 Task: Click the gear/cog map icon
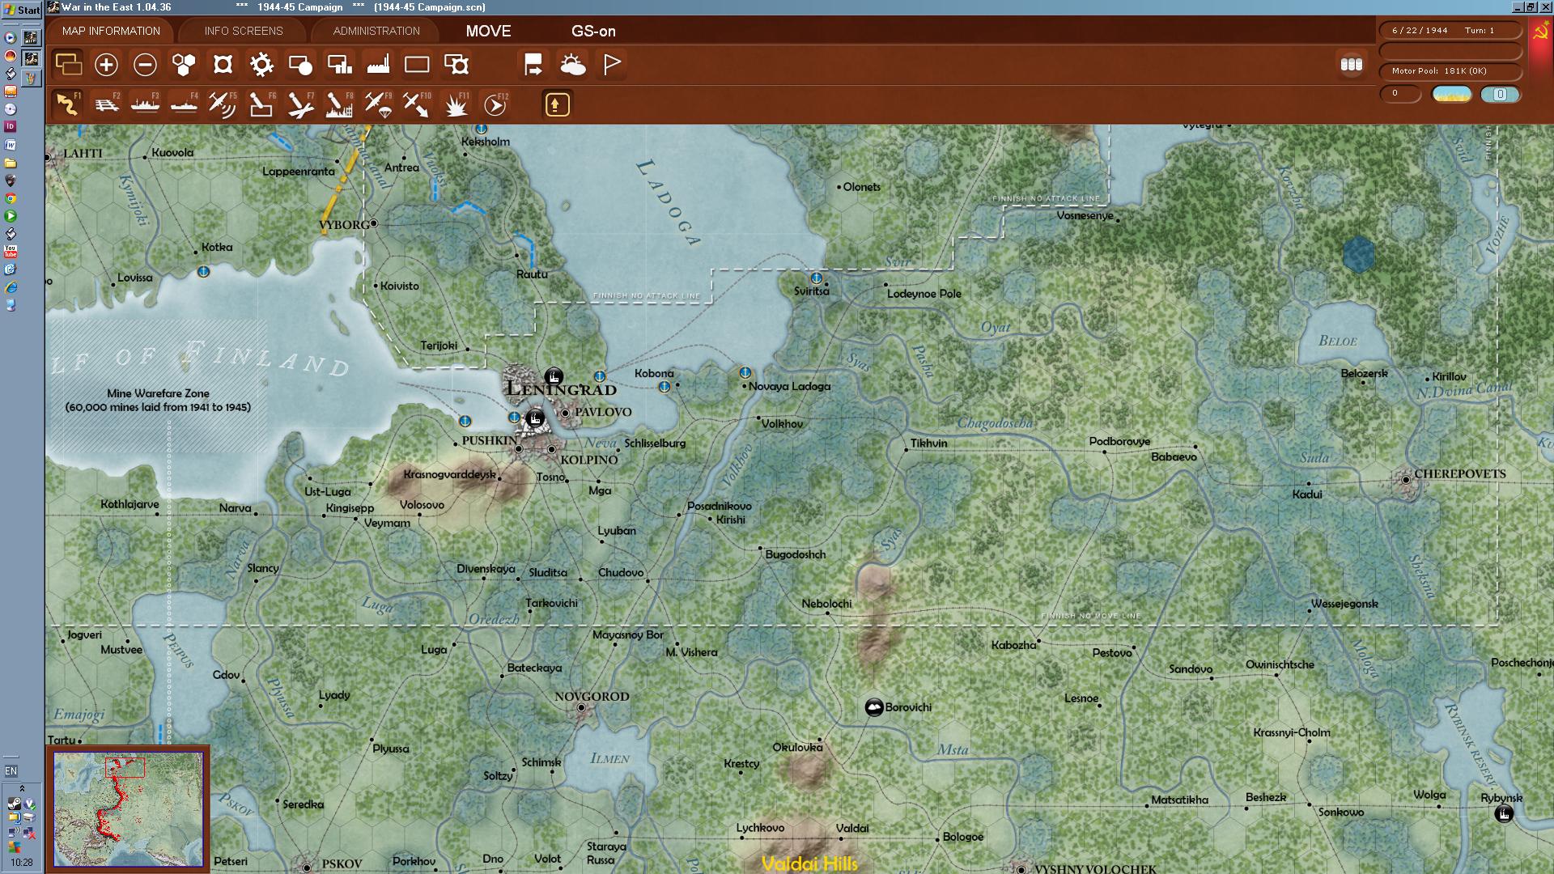click(261, 65)
